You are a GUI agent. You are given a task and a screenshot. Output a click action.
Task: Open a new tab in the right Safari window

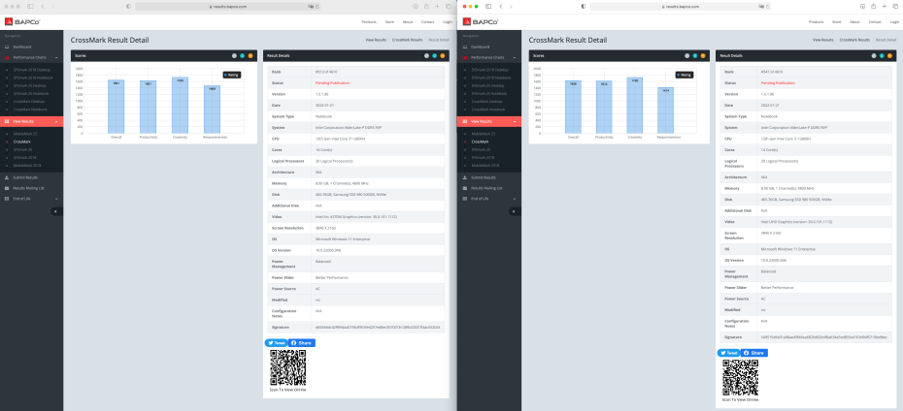point(884,7)
